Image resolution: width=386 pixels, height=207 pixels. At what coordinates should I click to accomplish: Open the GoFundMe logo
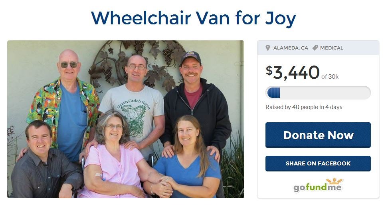pos(318,185)
